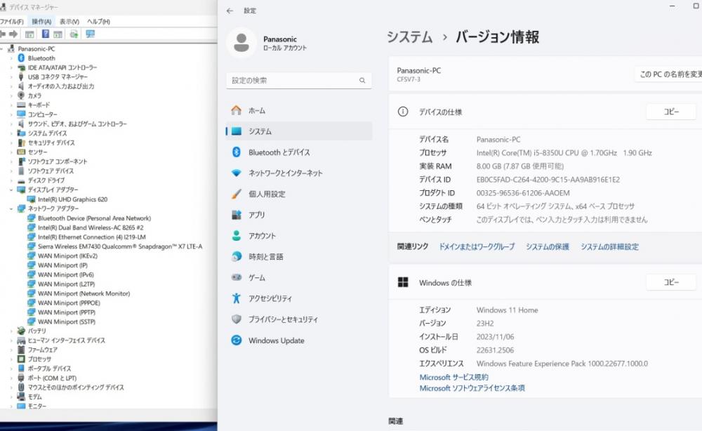Open プライバシーとセキュリティ settings page

pos(299,319)
